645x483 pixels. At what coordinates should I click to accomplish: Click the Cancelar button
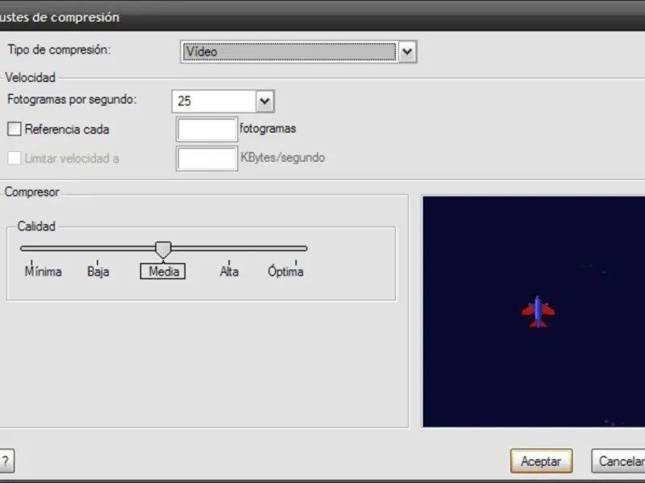618,461
